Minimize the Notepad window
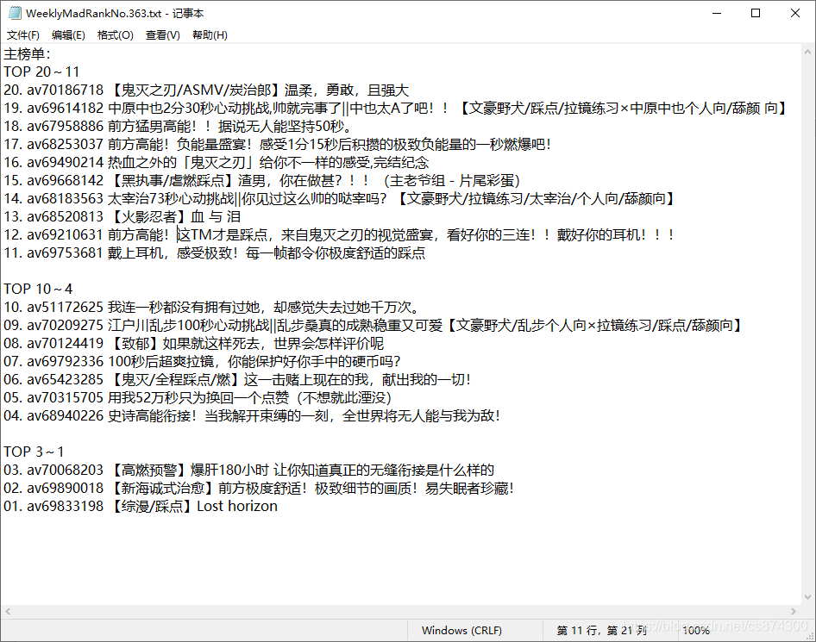The width and height of the screenshot is (816, 642). pos(717,13)
